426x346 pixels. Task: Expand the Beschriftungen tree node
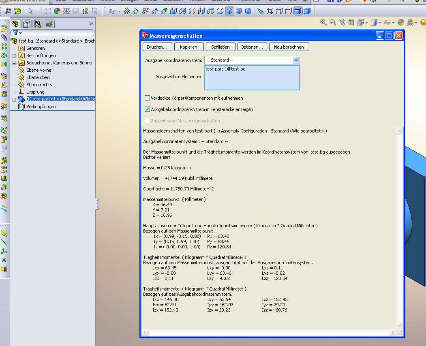point(14,56)
